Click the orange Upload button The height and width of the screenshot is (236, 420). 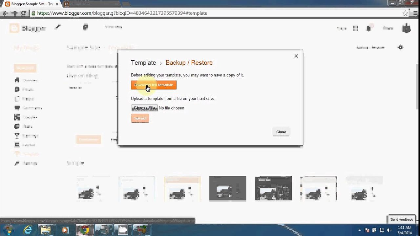pyautogui.click(x=140, y=118)
